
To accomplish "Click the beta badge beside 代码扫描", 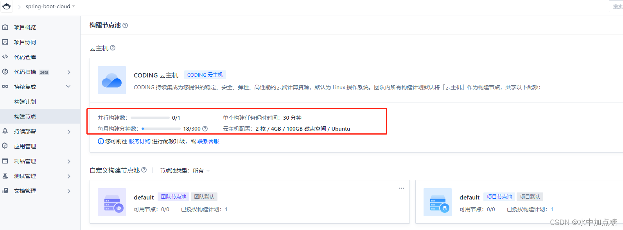I will (x=44, y=72).
